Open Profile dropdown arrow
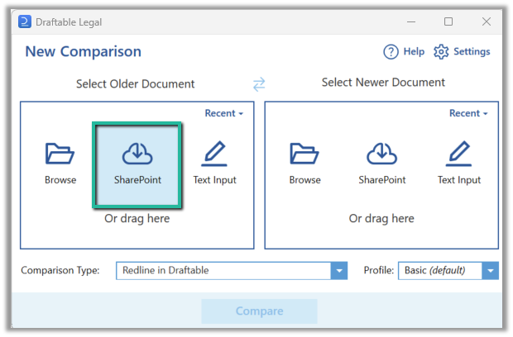Screen dimensions: 513x337 (490, 270)
